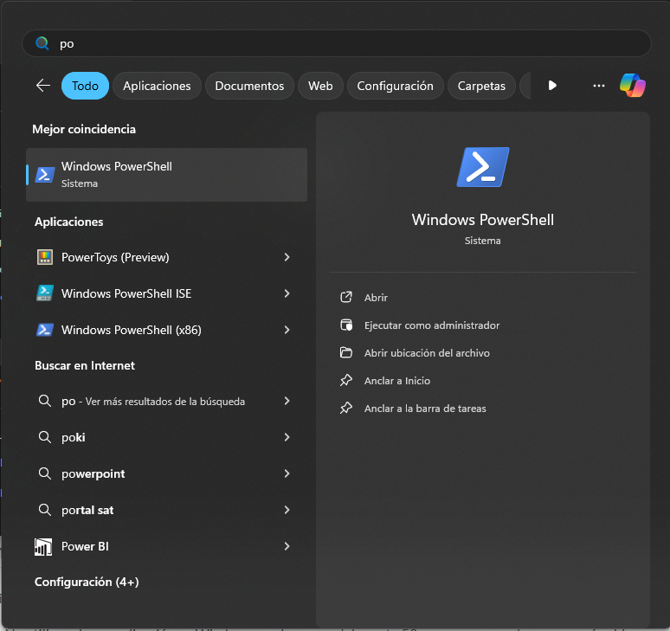The height and width of the screenshot is (631, 670).
Task: Click the Power BI chart icon
Action: [x=43, y=546]
